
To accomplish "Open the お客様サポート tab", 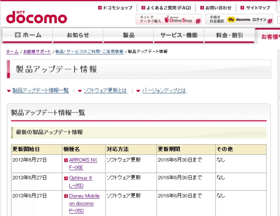I will [268, 36].
